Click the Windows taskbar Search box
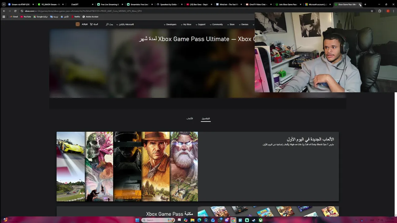This screenshot has height=223, width=397. (158, 220)
